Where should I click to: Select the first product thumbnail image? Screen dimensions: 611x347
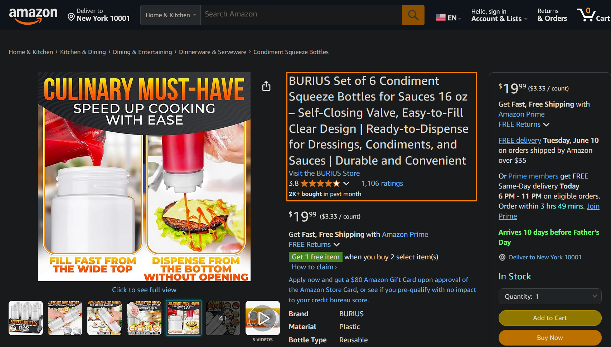tap(26, 318)
